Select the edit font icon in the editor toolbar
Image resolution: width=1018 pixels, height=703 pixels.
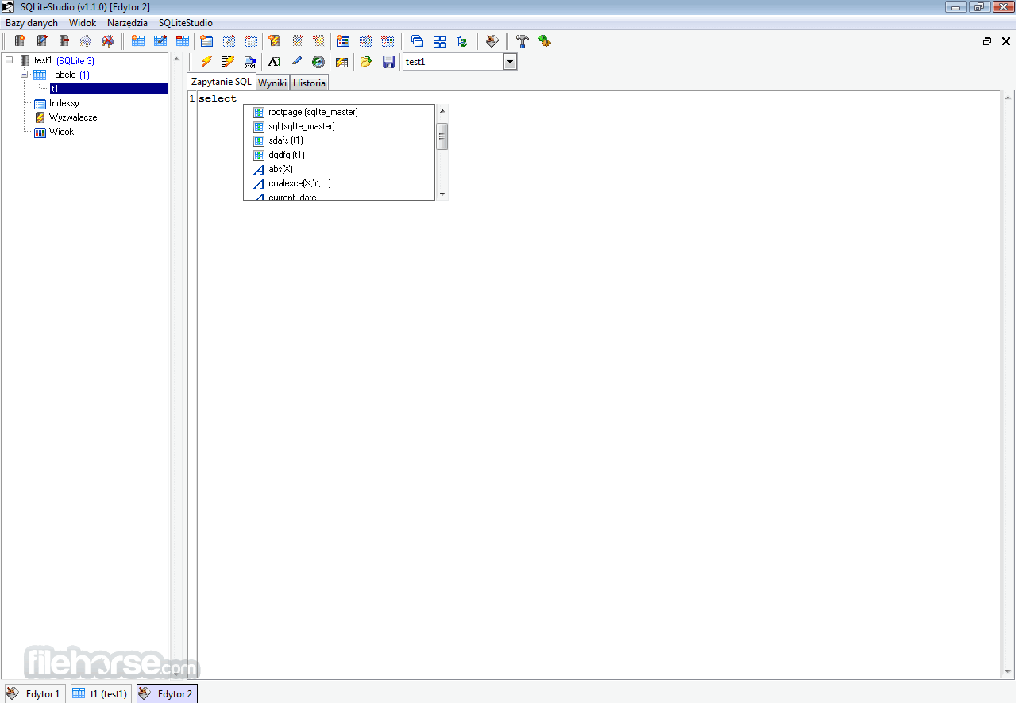coord(274,61)
